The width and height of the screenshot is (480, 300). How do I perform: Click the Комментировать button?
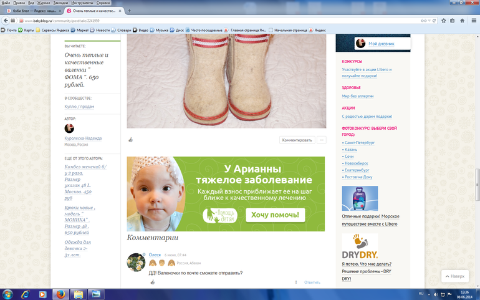(297, 140)
